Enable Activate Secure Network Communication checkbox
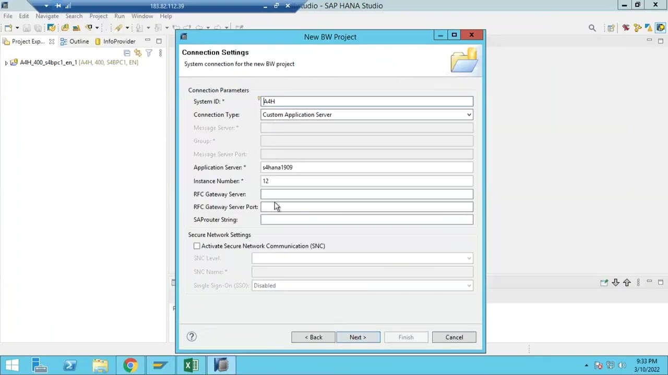 (197, 246)
